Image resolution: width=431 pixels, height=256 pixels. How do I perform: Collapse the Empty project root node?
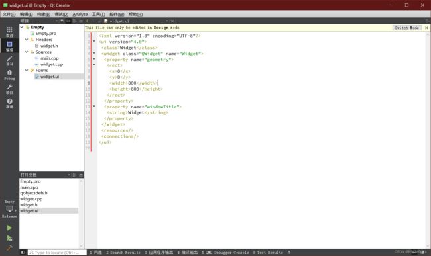click(22, 27)
